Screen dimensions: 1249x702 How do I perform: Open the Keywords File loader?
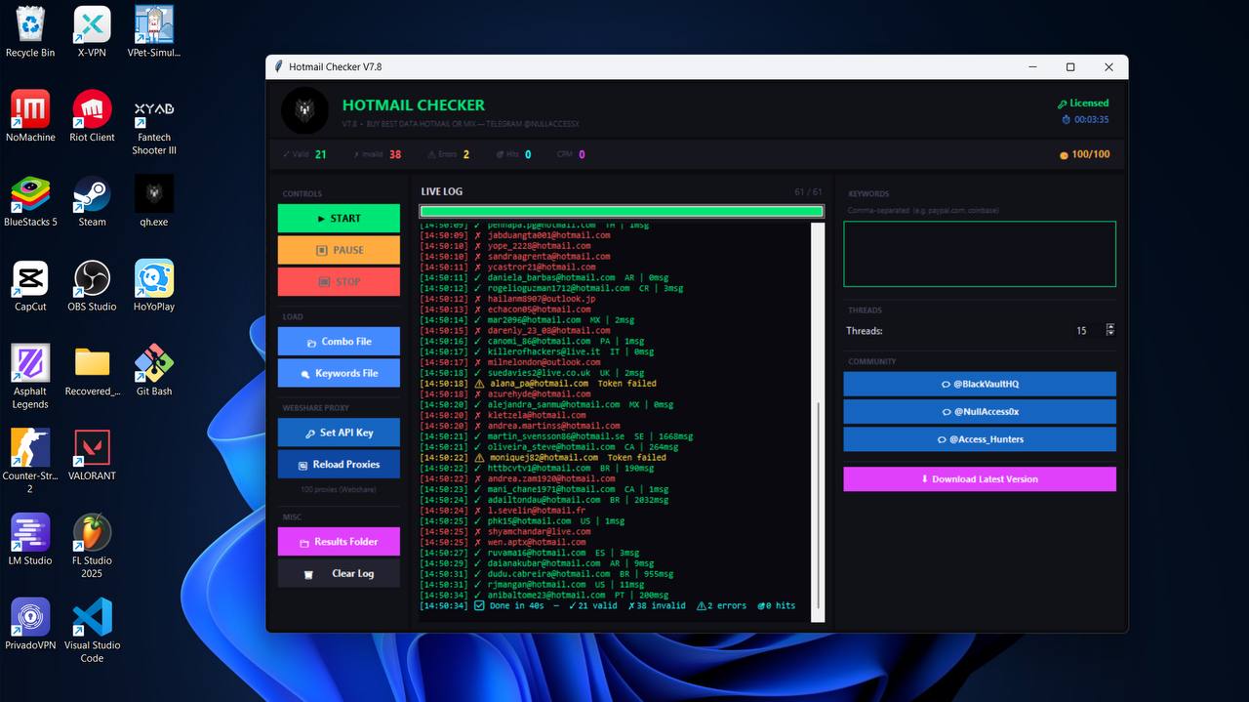point(339,373)
